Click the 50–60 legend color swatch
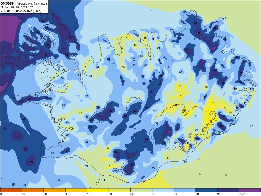The width and height of the screenshot is (261, 196). pyautogui.click(x=120, y=190)
